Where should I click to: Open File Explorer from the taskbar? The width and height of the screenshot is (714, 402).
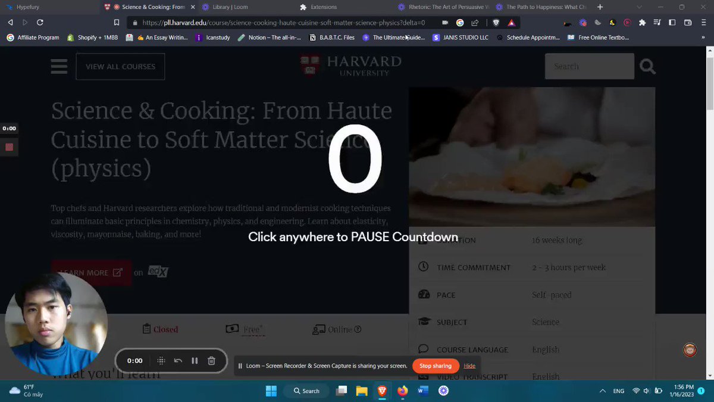(362, 391)
